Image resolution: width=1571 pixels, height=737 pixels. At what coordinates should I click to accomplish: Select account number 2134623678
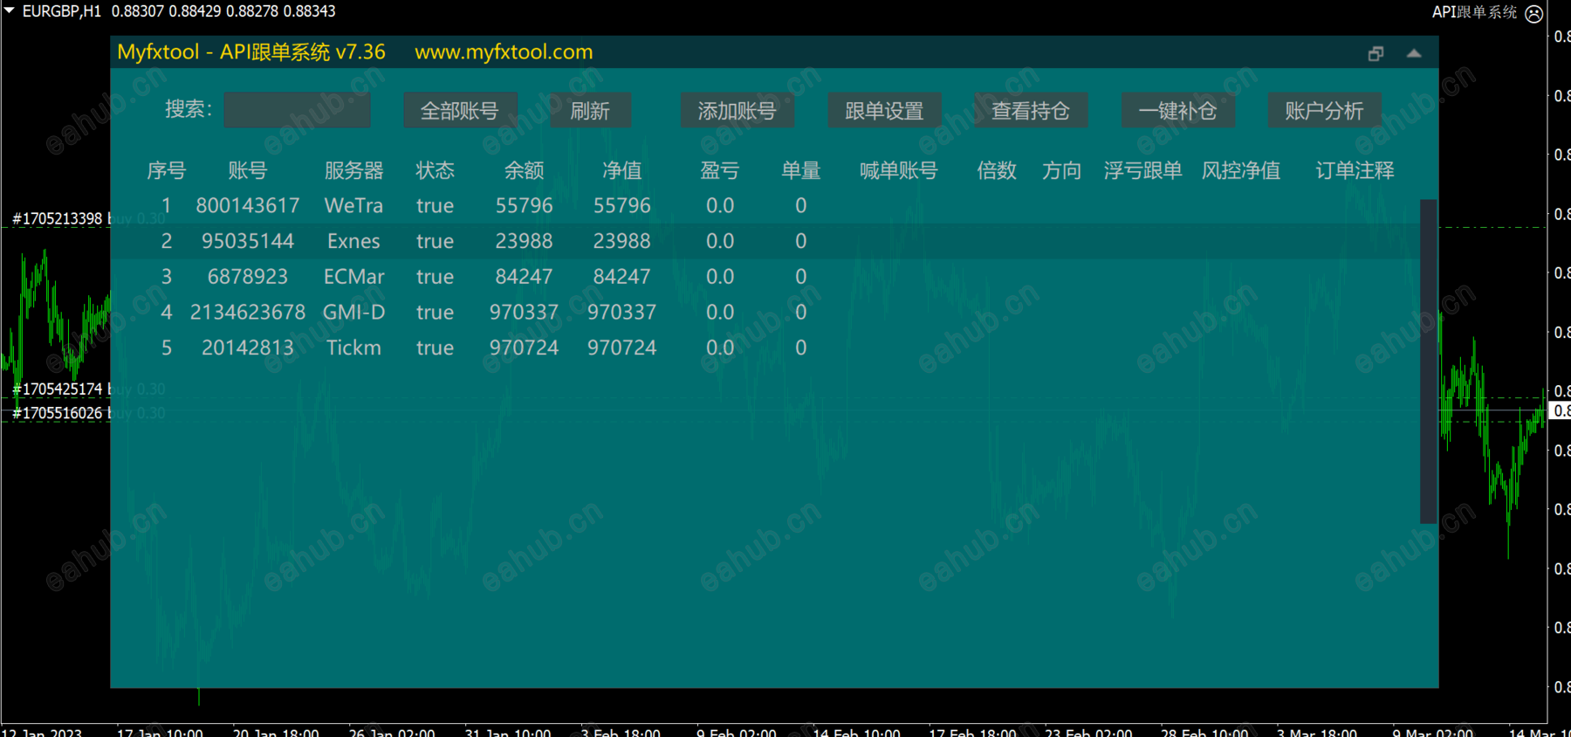(248, 313)
